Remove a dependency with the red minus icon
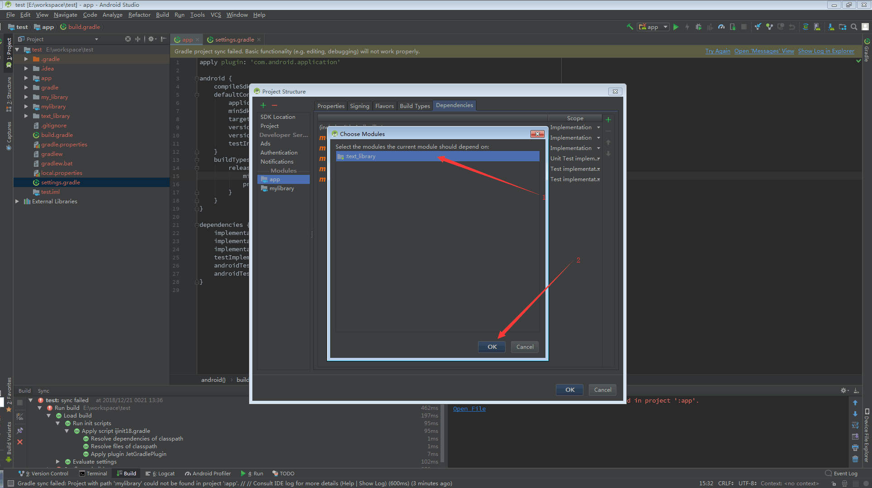872x488 pixels. [x=275, y=105]
